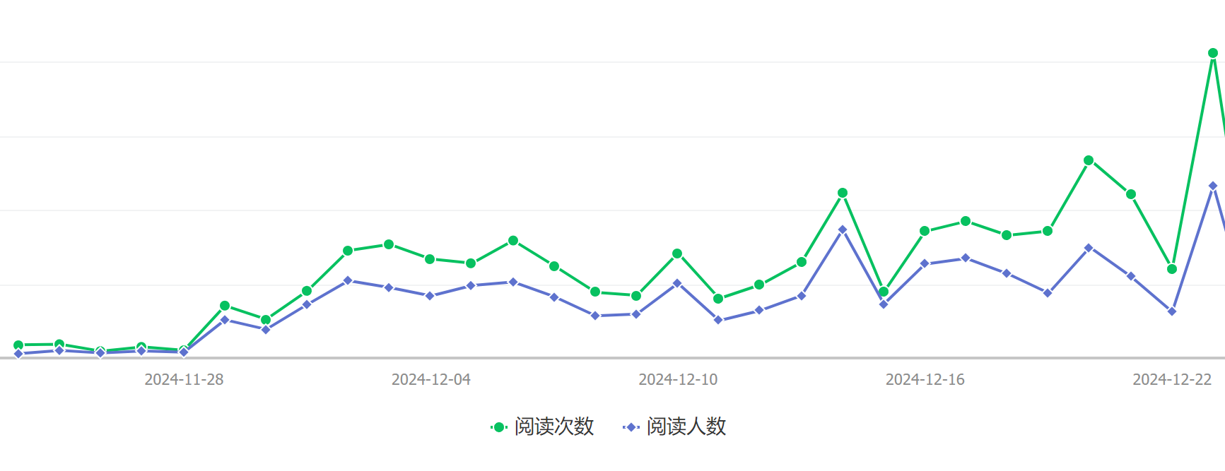
Task: Click the 2024-12-22 x-axis date label
Action: 1172,380
